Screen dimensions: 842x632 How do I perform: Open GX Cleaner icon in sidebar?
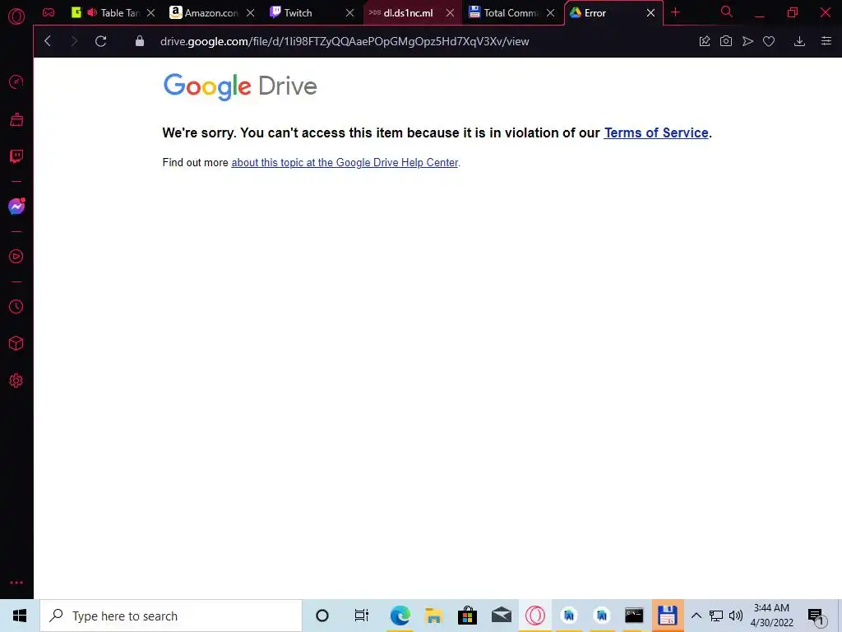point(16,119)
